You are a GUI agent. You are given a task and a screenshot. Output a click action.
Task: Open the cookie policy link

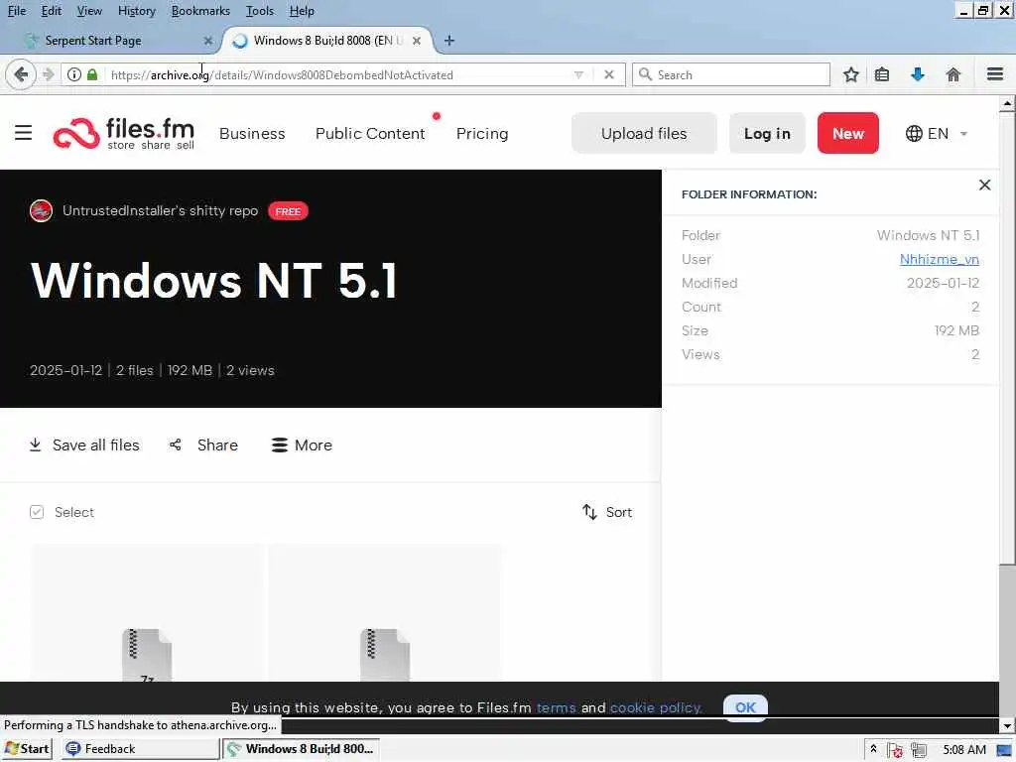pos(656,706)
